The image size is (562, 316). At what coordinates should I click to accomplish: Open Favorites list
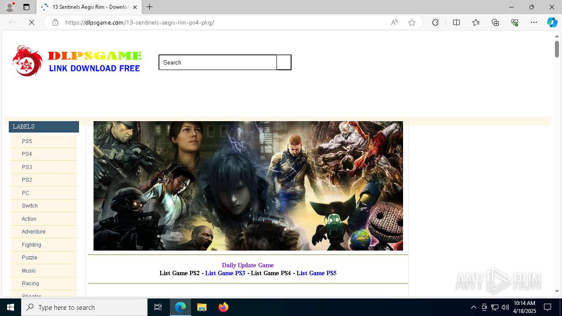[x=476, y=22]
